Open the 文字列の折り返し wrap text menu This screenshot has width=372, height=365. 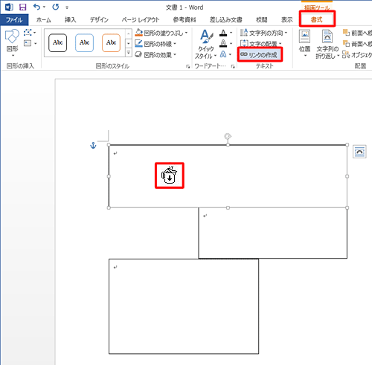click(x=327, y=44)
